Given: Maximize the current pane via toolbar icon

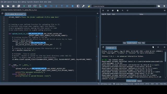Looking at the screenshot, I should (x=78, y=6).
